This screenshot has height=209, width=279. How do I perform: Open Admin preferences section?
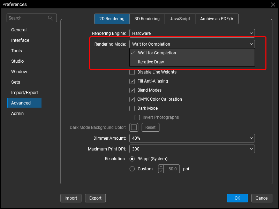click(x=17, y=114)
